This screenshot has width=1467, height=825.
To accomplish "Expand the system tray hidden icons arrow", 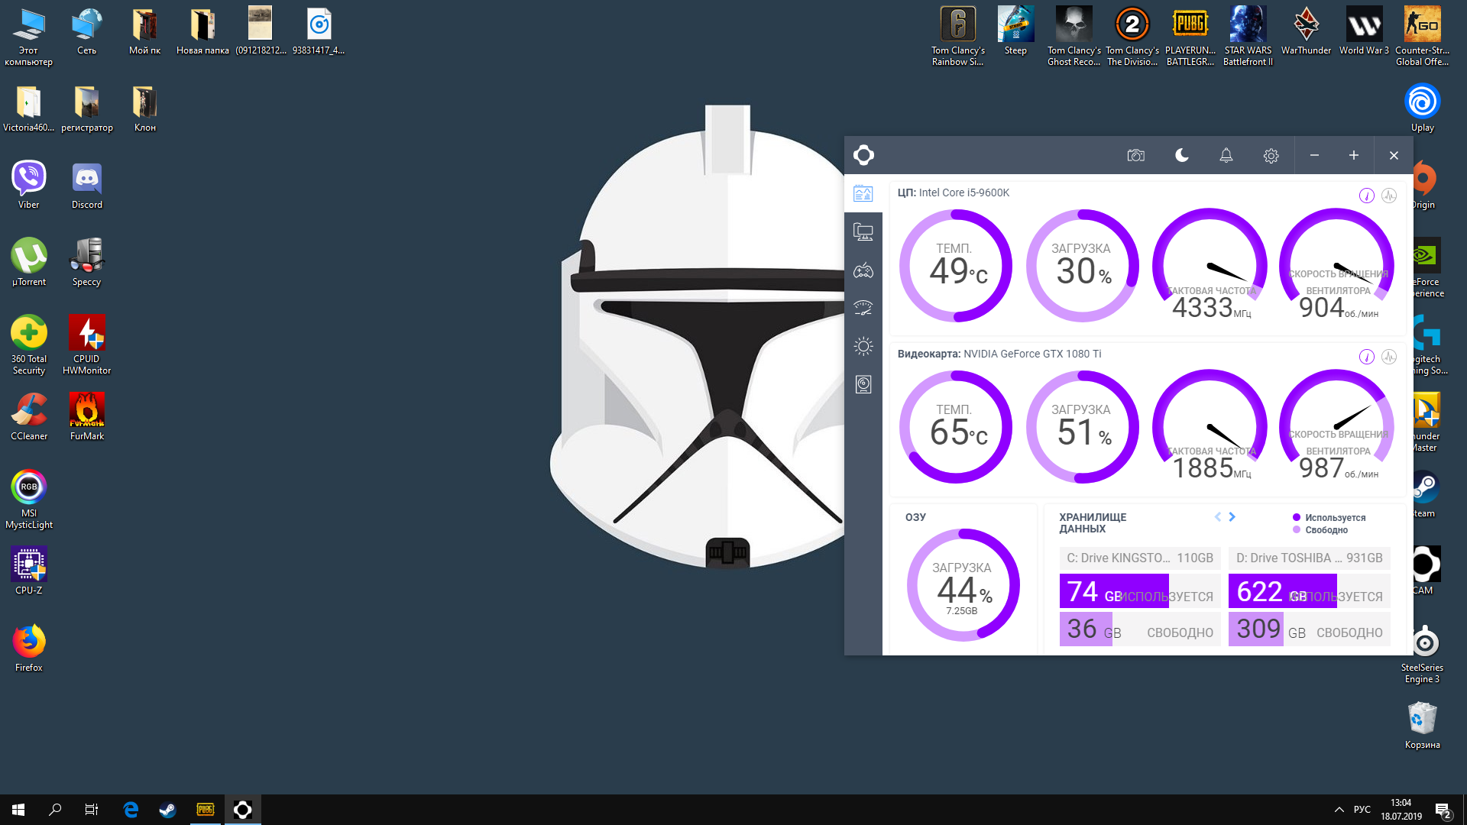I will coord(1339,810).
